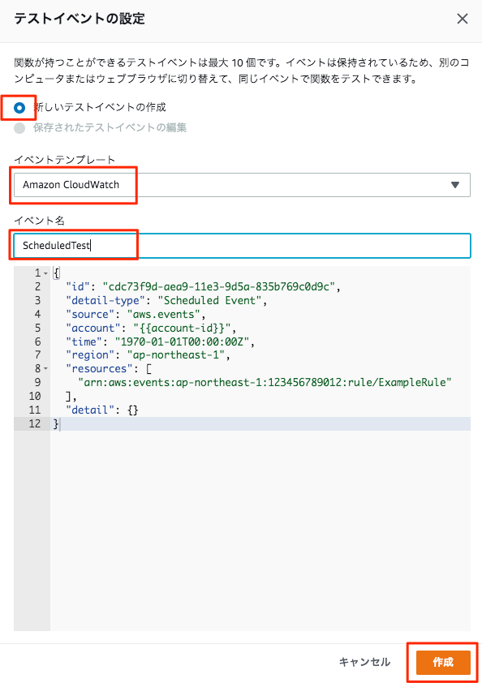
Task: Click the "id" value on line 2
Action: point(218,286)
